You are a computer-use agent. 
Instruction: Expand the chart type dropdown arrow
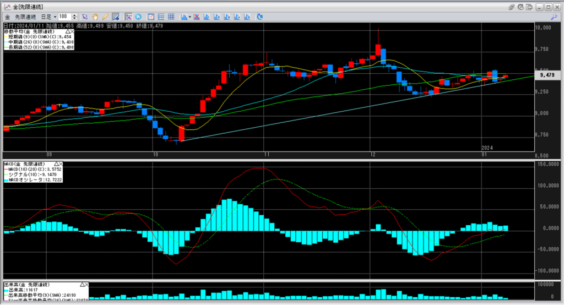click(189, 17)
